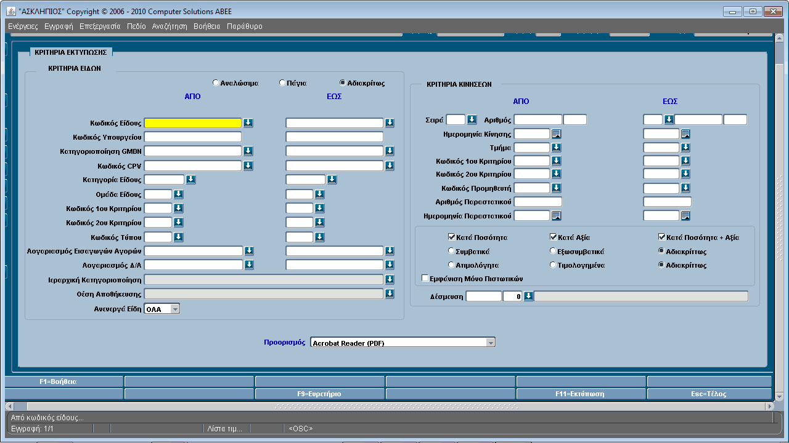
Task: Click the horizontal scrollbar thumb
Action: (x=396, y=407)
